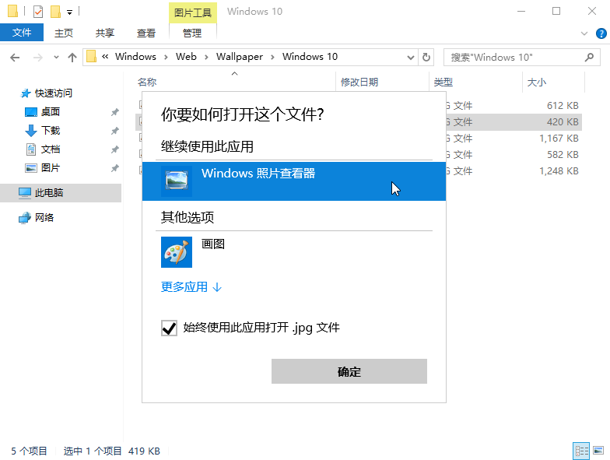Click the properties icon in title bar
This screenshot has height=460, width=610.
coord(37,12)
